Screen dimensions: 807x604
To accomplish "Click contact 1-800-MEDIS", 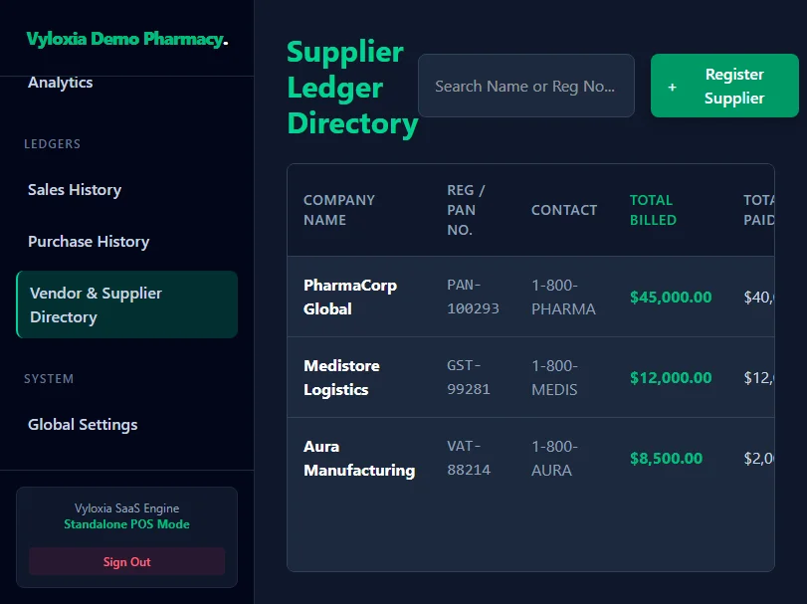I will point(554,378).
